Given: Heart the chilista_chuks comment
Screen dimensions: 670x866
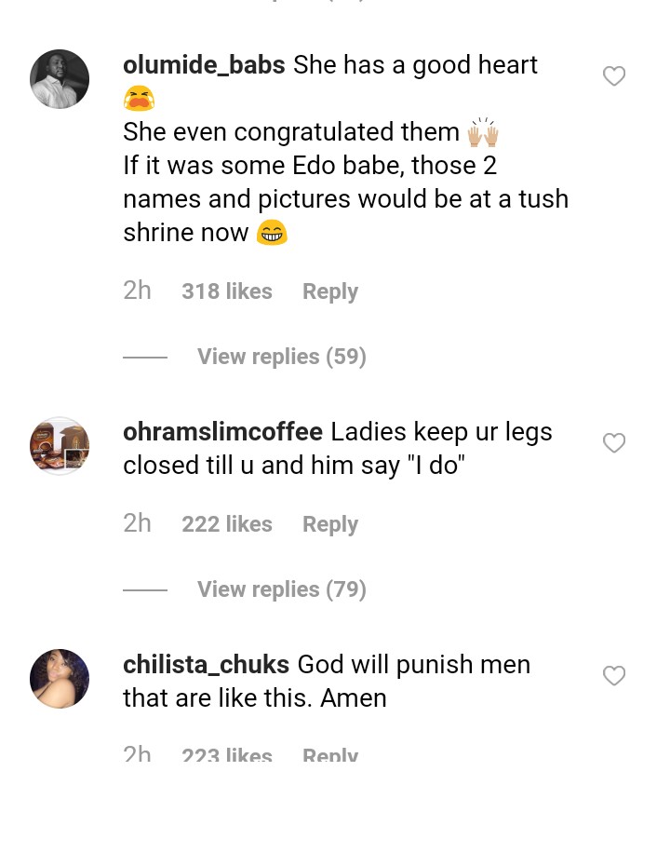Looking at the screenshot, I should pos(614,676).
